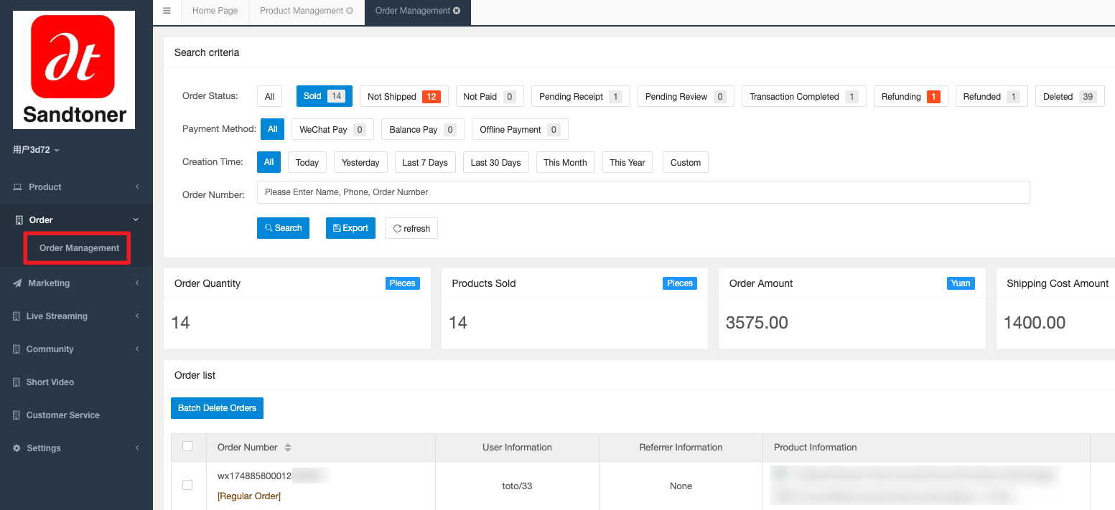Filter creation time to Yesterday
Viewport: 1115px width, 510px height.
pos(360,162)
